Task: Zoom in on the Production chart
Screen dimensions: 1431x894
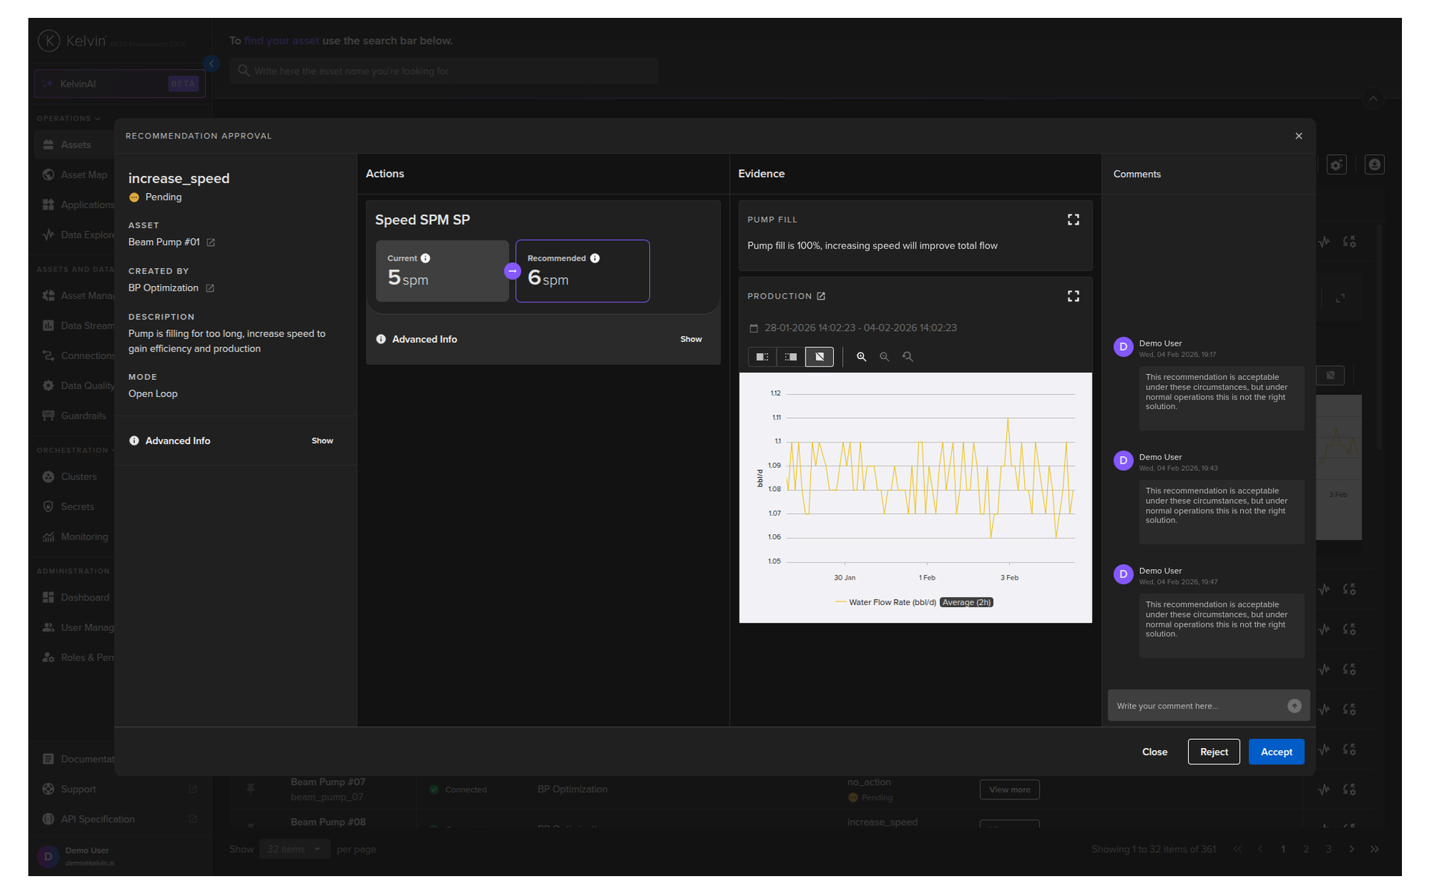Action: coord(861,357)
